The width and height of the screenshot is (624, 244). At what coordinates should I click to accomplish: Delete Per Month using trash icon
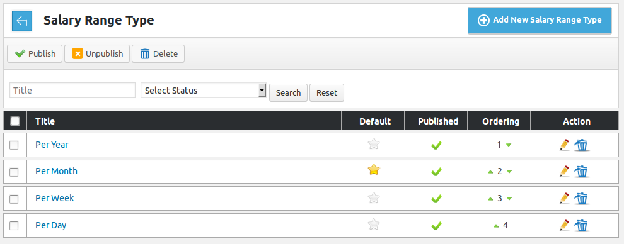click(581, 172)
